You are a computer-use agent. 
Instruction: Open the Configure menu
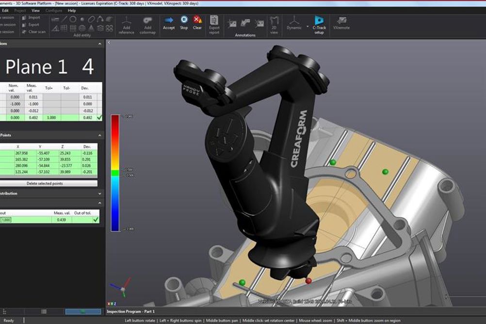coord(54,10)
